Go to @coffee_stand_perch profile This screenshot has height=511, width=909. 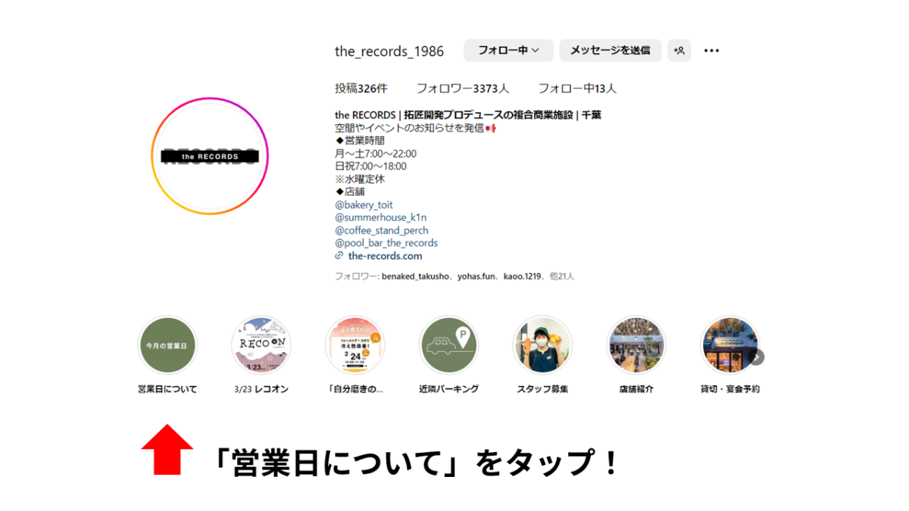pos(381,230)
